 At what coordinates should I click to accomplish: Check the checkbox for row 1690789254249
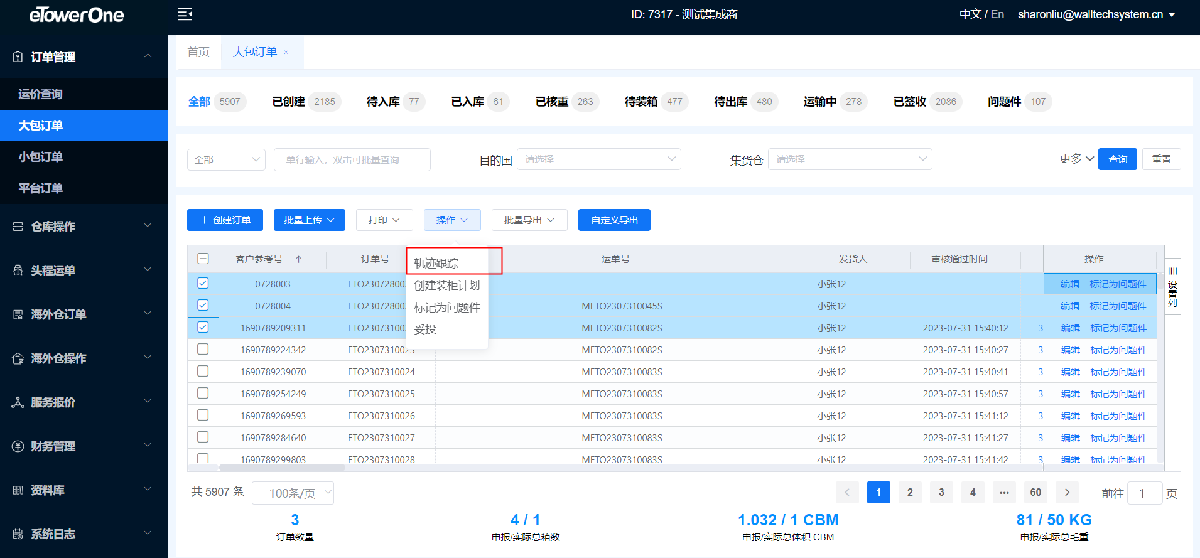203,393
